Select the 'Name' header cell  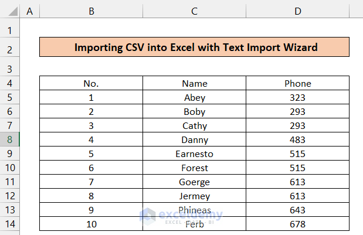[194, 83]
